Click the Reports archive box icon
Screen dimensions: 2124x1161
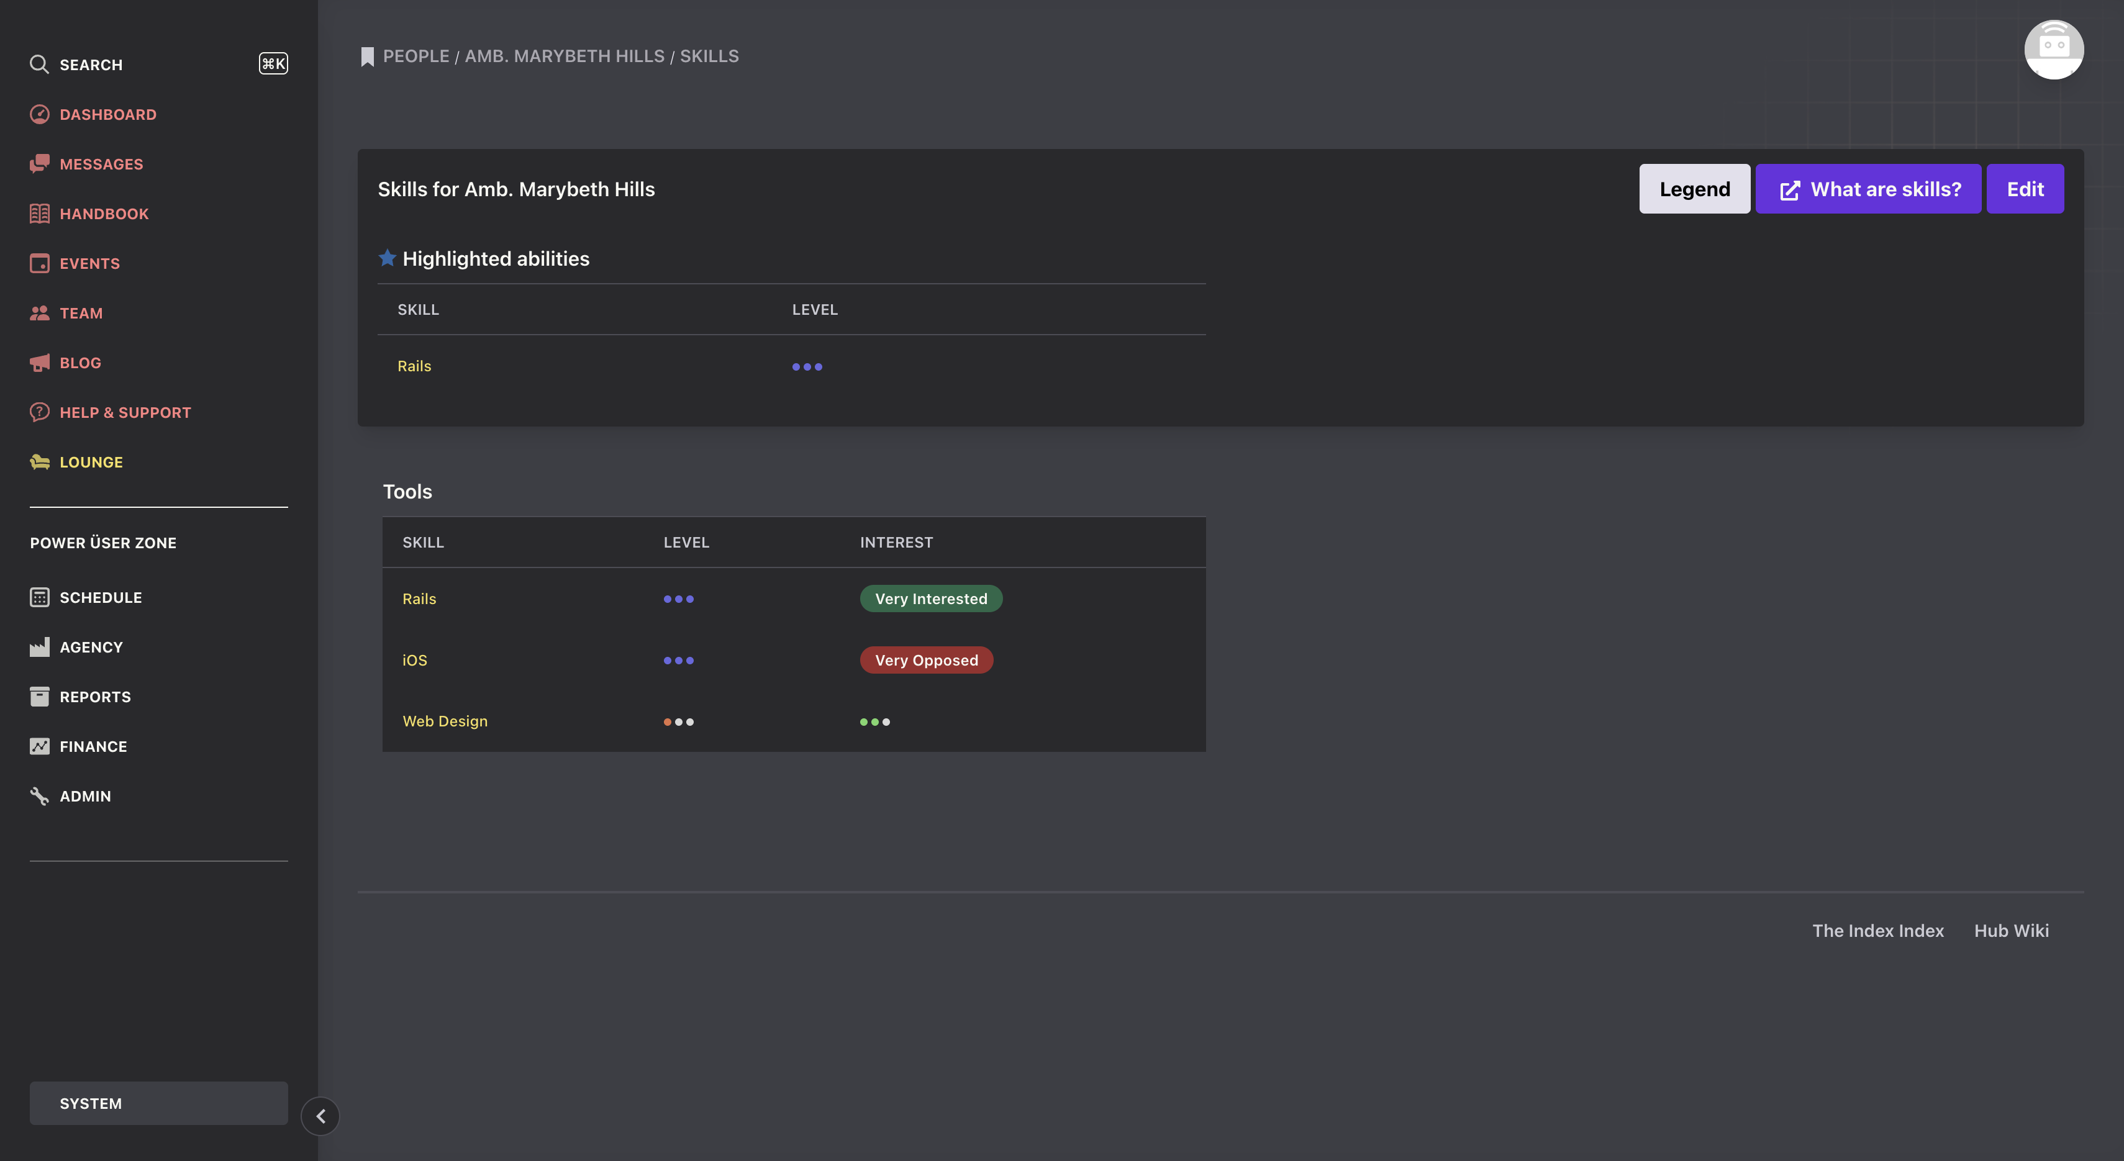coord(39,697)
